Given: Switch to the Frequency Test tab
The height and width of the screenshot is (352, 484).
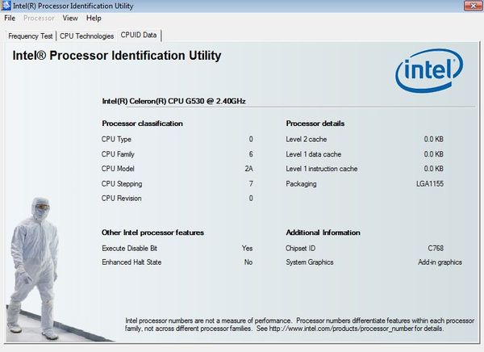Looking at the screenshot, I should [x=31, y=36].
